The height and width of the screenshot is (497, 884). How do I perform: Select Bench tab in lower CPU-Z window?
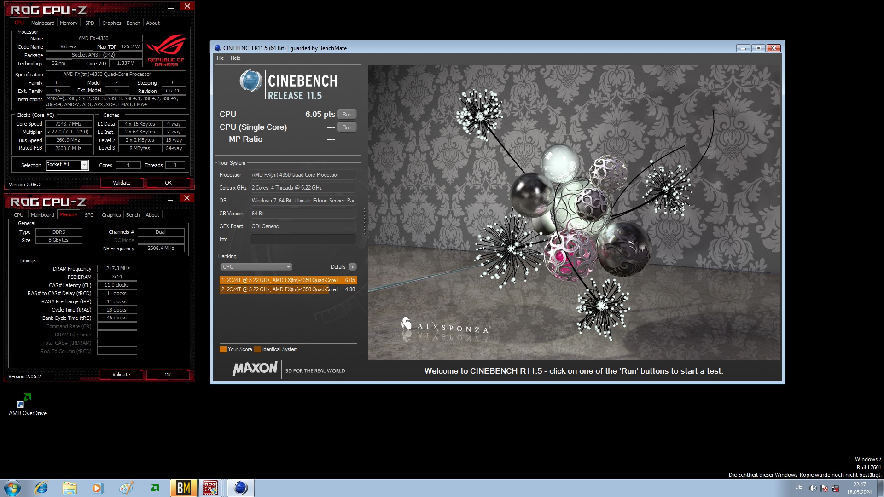coord(133,215)
